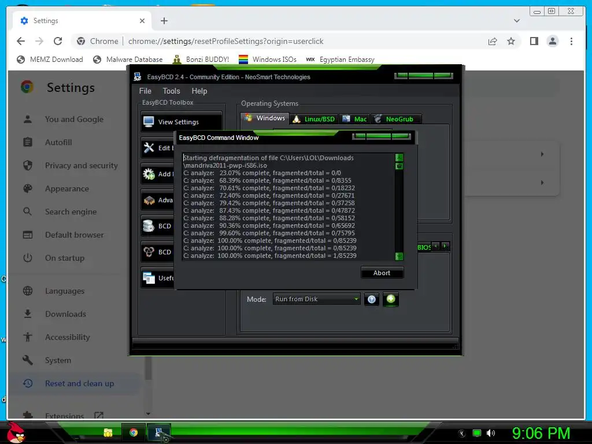Open Languages settings in Chrome
Viewport: 592px width, 444px height.
pyautogui.click(x=65, y=291)
